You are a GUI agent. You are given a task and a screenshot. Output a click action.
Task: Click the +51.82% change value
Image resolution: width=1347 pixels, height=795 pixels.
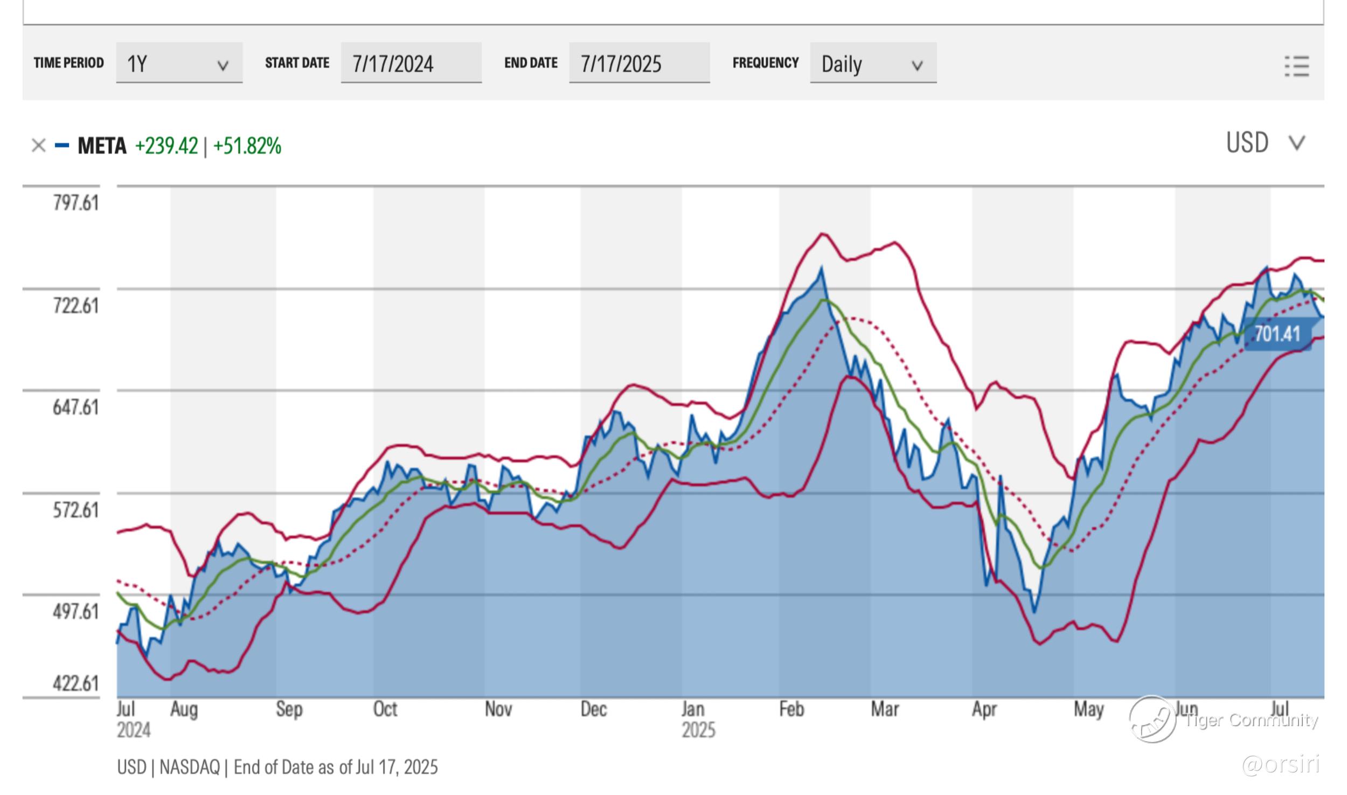(x=247, y=146)
